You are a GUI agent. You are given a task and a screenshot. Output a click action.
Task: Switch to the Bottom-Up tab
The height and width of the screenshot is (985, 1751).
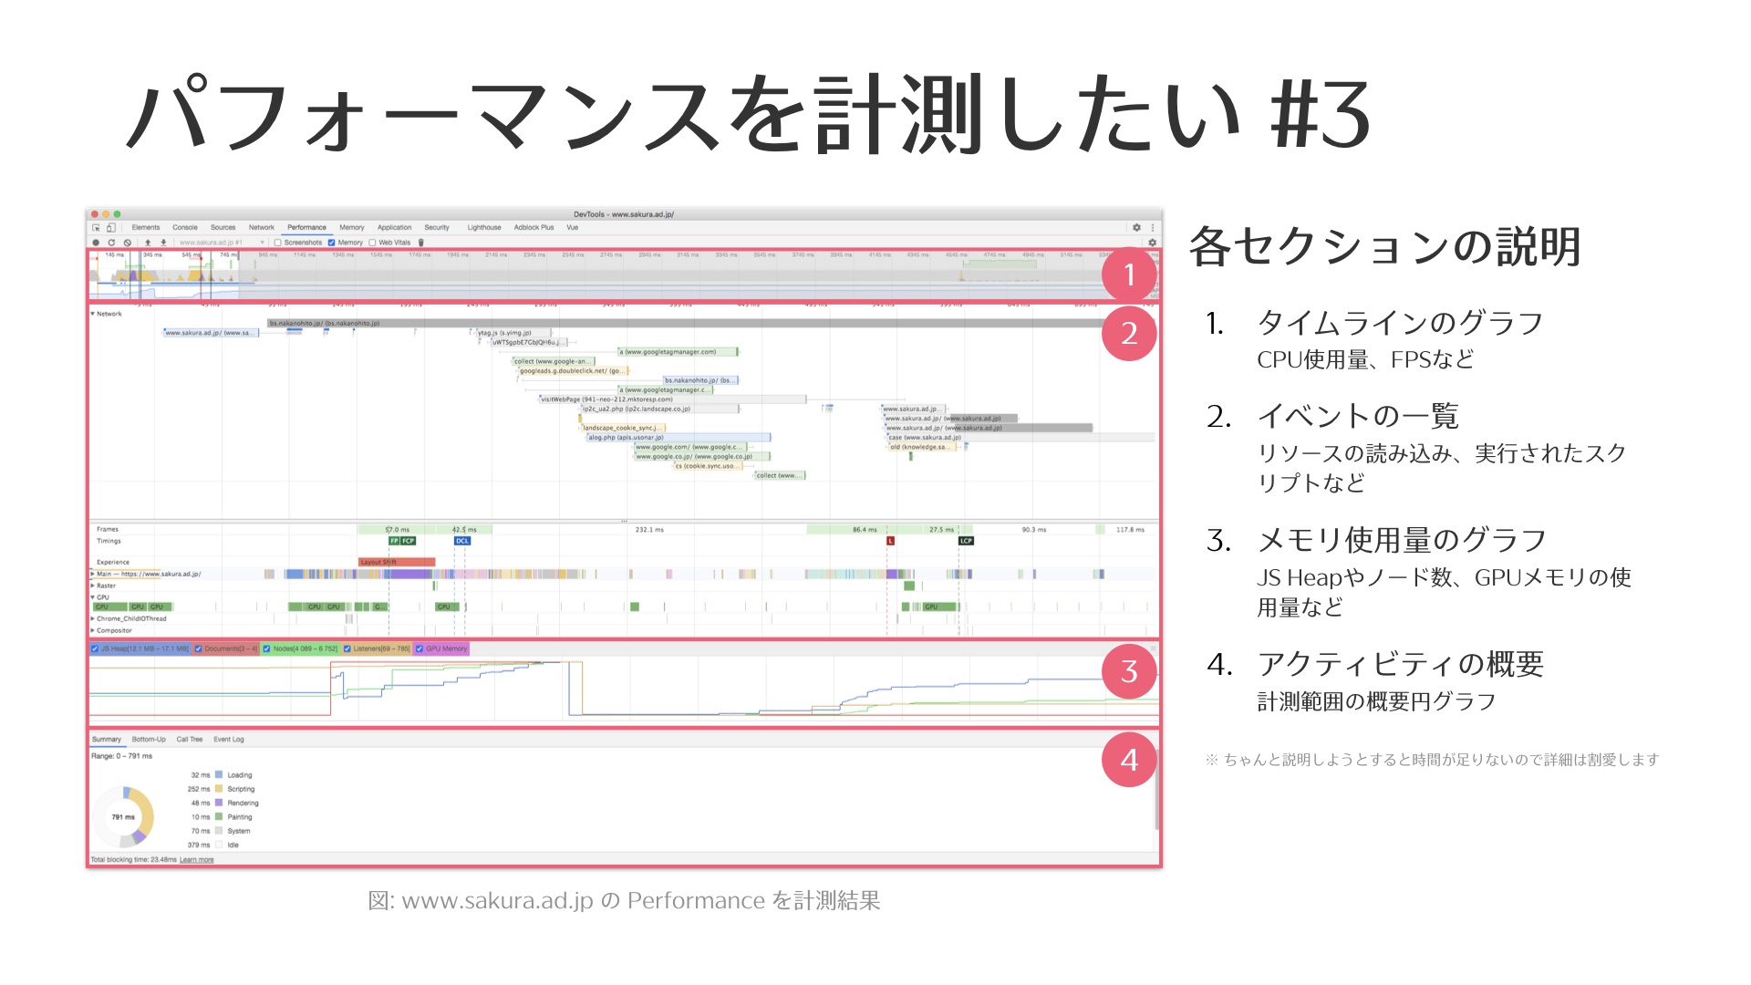[x=149, y=740]
